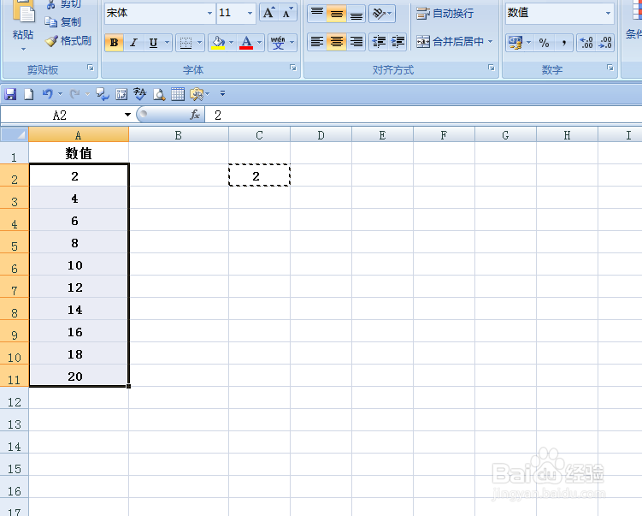The width and height of the screenshot is (642, 516).
Task: Toggle center horizontal alignment
Action: pos(337,42)
